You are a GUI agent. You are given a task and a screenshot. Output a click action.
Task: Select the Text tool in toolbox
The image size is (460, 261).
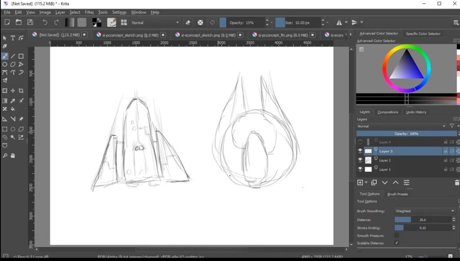click(x=13, y=38)
